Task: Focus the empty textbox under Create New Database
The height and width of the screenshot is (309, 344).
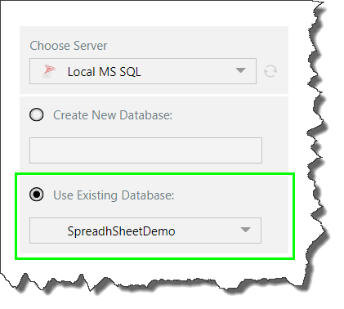Action: click(145, 150)
